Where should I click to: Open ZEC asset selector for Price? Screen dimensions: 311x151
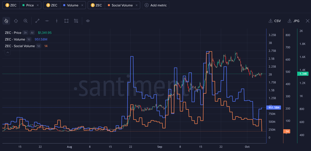point(11,5)
